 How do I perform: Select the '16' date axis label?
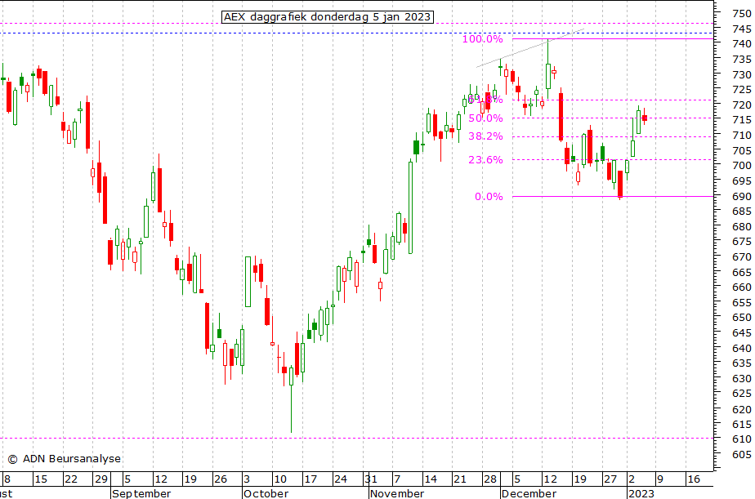[x=694, y=479]
